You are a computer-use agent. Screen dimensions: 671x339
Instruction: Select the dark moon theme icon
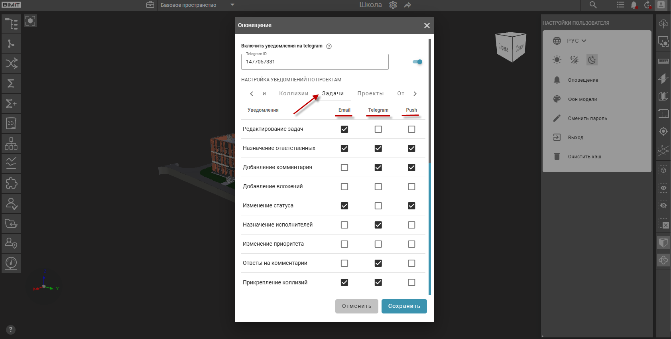tap(592, 60)
